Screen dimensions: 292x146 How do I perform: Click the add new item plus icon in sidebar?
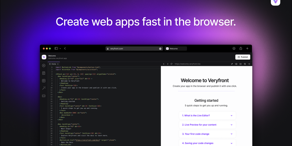click(44, 66)
